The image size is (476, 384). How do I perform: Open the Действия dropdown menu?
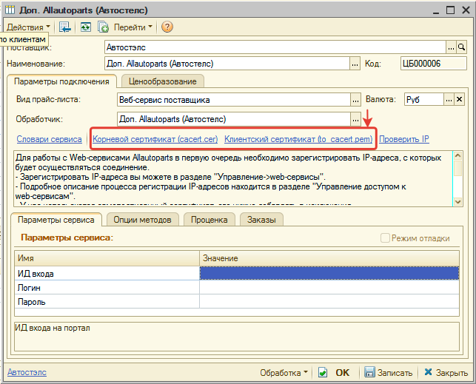pos(28,27)
